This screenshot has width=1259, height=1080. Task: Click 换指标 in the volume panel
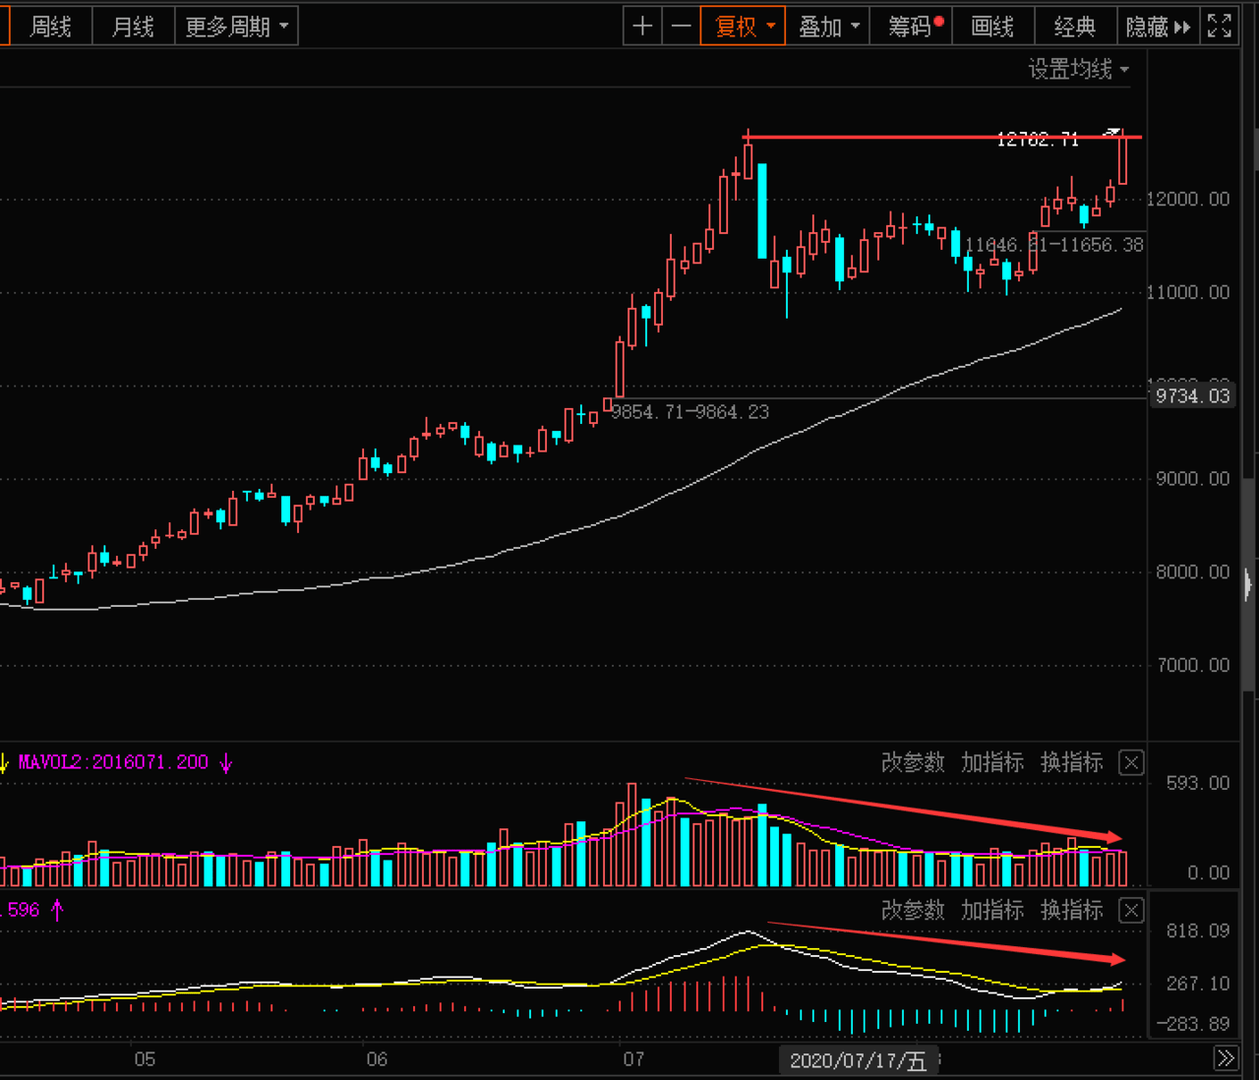tap(1072, 762)
